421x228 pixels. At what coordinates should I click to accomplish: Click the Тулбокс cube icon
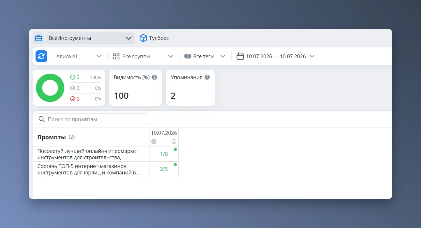[143, 38]
